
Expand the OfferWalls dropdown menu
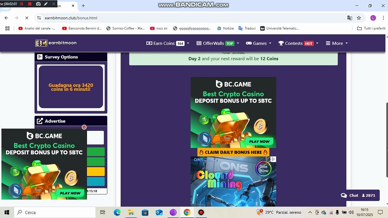(218, 43)
